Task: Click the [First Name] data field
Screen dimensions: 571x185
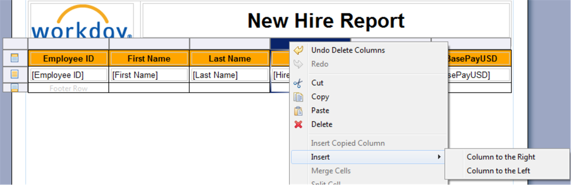Action: 149,75
